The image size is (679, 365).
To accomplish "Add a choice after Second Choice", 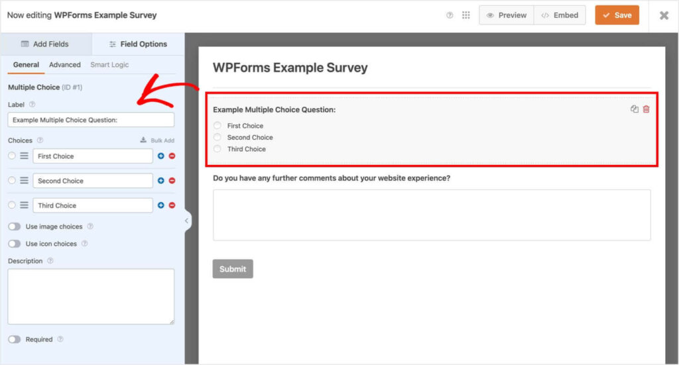I will (x=160, y=180).
